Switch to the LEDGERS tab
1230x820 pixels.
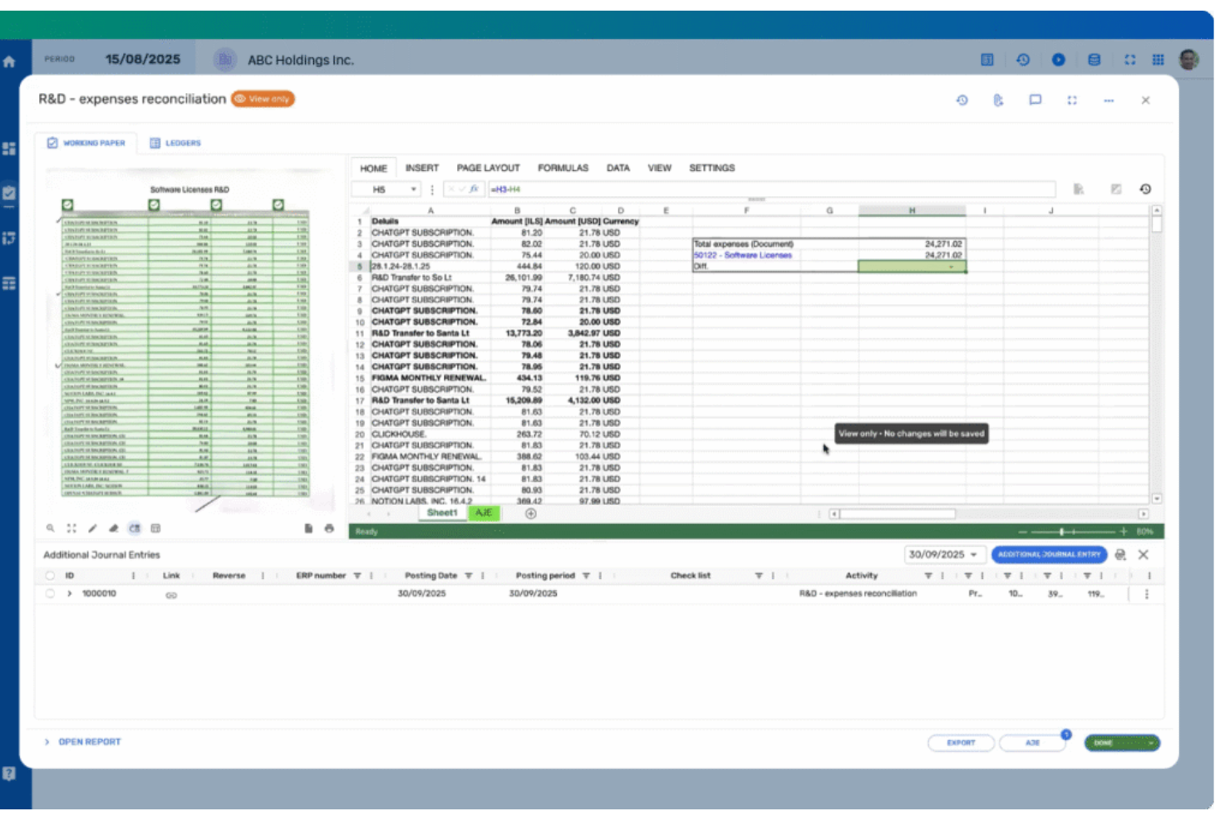tap(175, 142)
